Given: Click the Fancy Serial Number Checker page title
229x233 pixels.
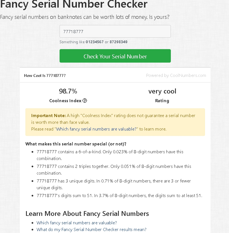Looking at the screenshot, I should [x=74, y=4].
